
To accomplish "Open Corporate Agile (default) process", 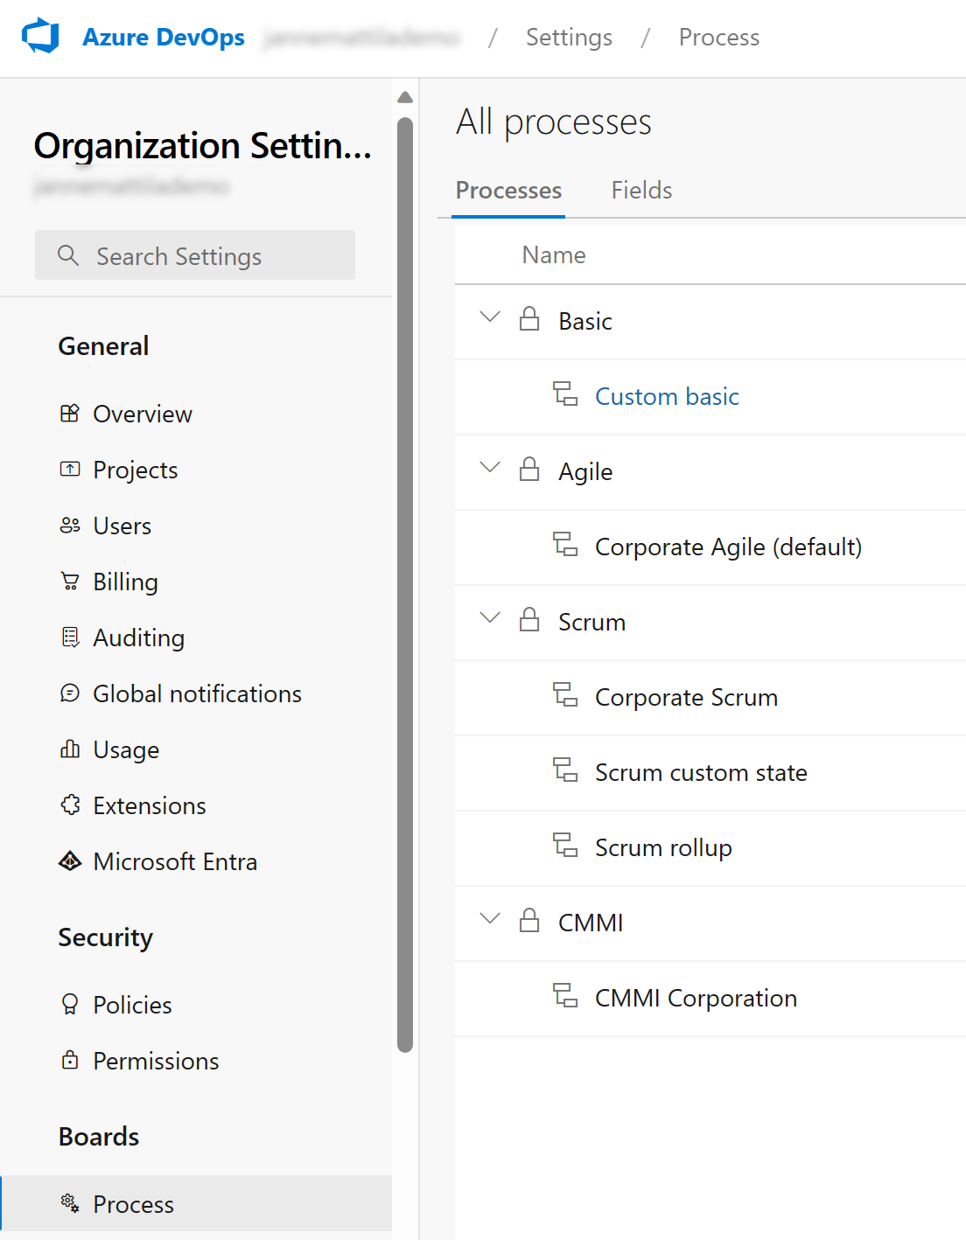I will [728, 547].
